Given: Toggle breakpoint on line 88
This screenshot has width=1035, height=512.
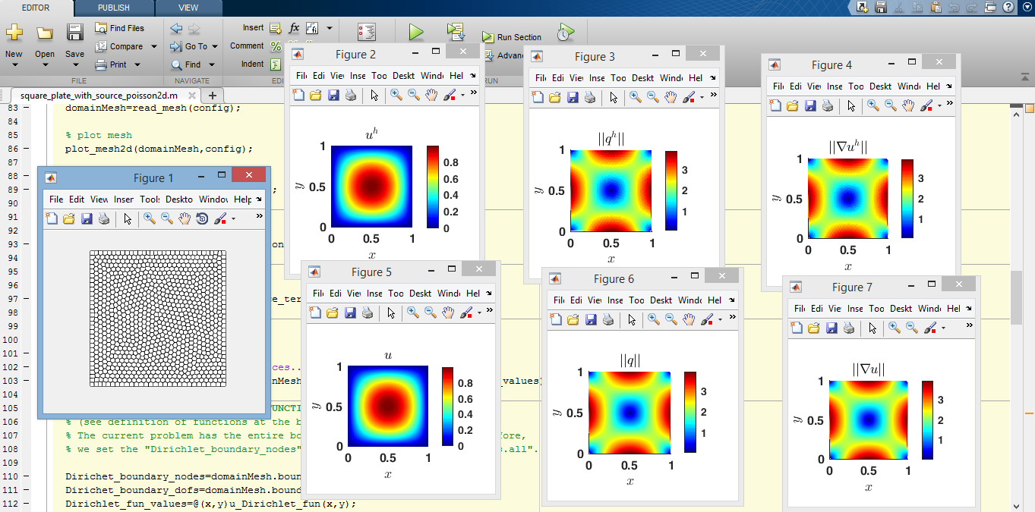Looking at the screenshot, I should tap(25, 176).
